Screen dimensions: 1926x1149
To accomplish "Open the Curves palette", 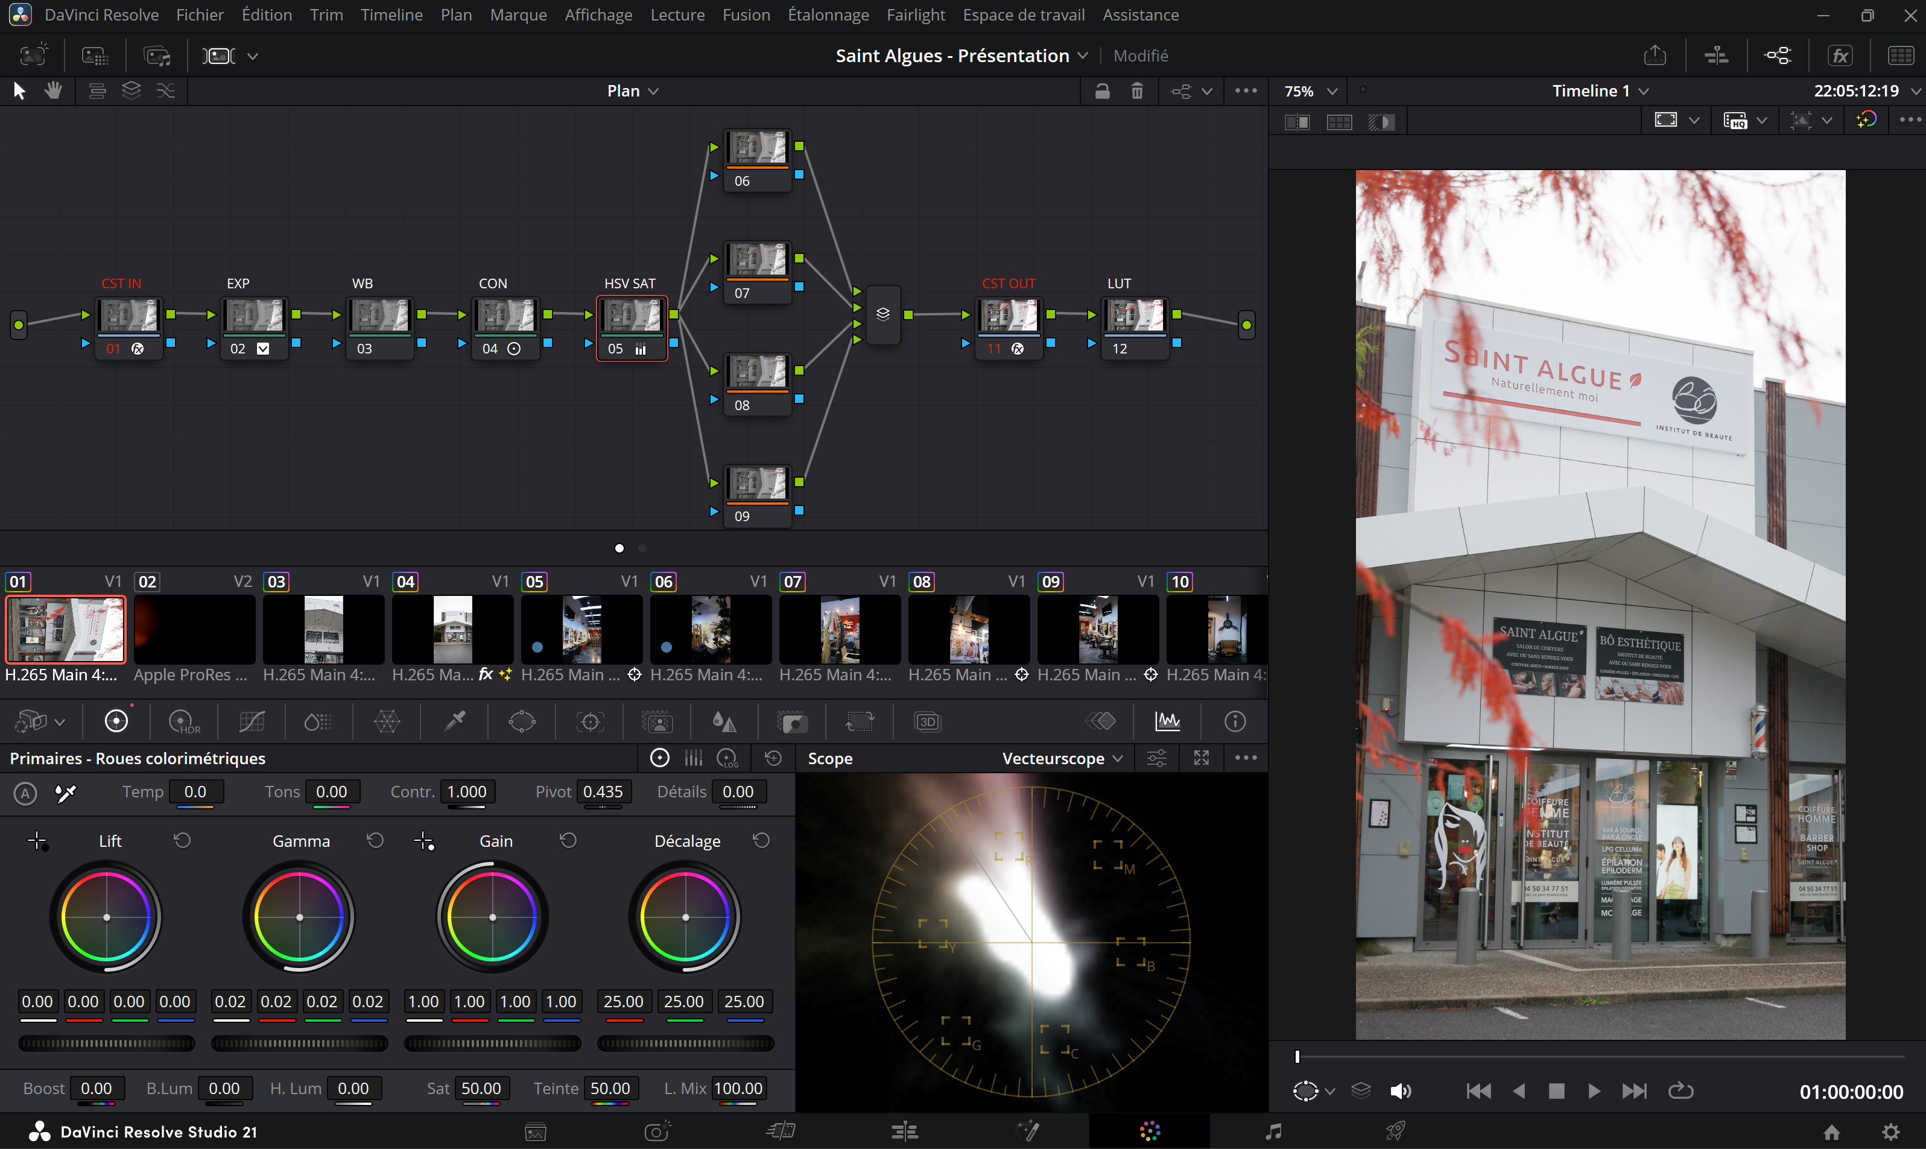I will click(x=252, y=721).
